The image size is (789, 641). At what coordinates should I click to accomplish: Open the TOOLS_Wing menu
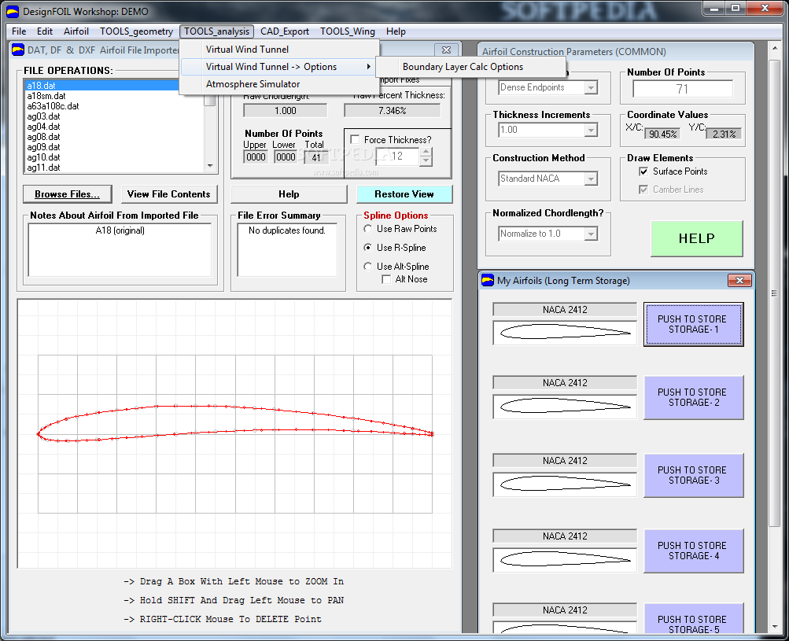pos(347,31)
